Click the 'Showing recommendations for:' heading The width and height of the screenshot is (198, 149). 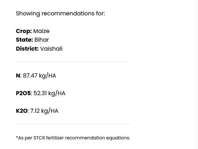(60, 13)
